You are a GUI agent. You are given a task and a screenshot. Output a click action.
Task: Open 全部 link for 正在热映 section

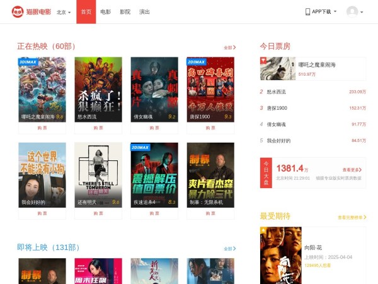point(229,47)
